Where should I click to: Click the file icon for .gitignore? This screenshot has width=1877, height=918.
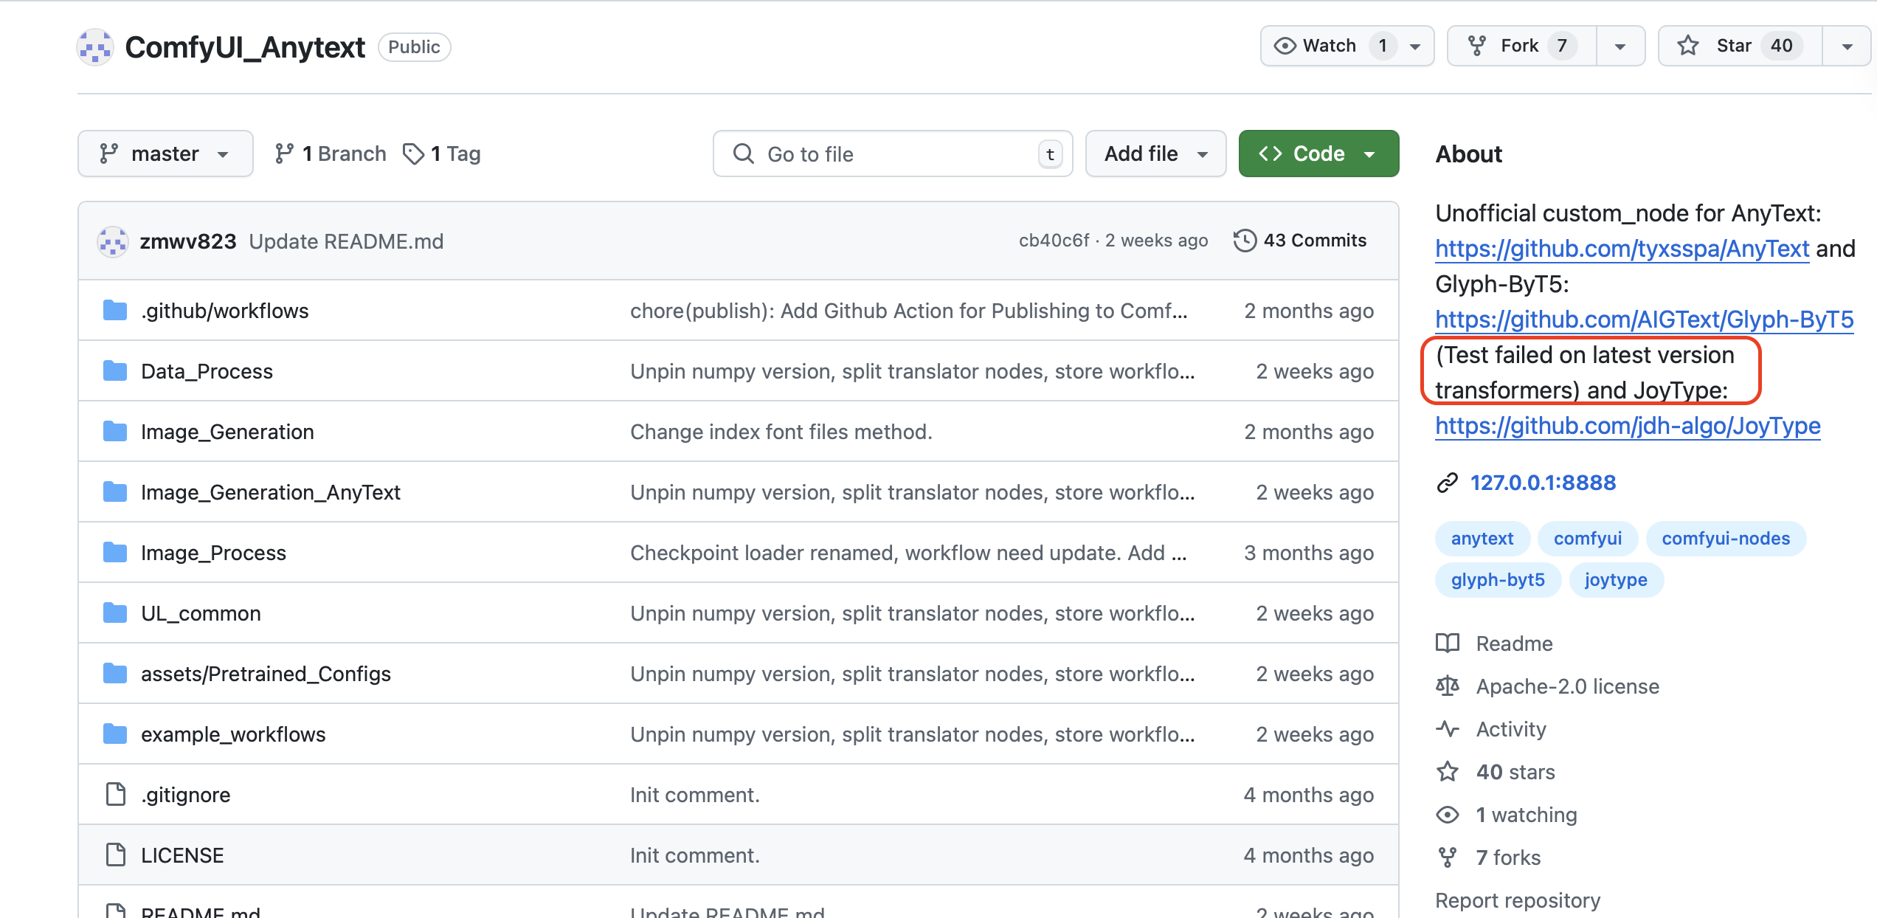click(116, 795)
